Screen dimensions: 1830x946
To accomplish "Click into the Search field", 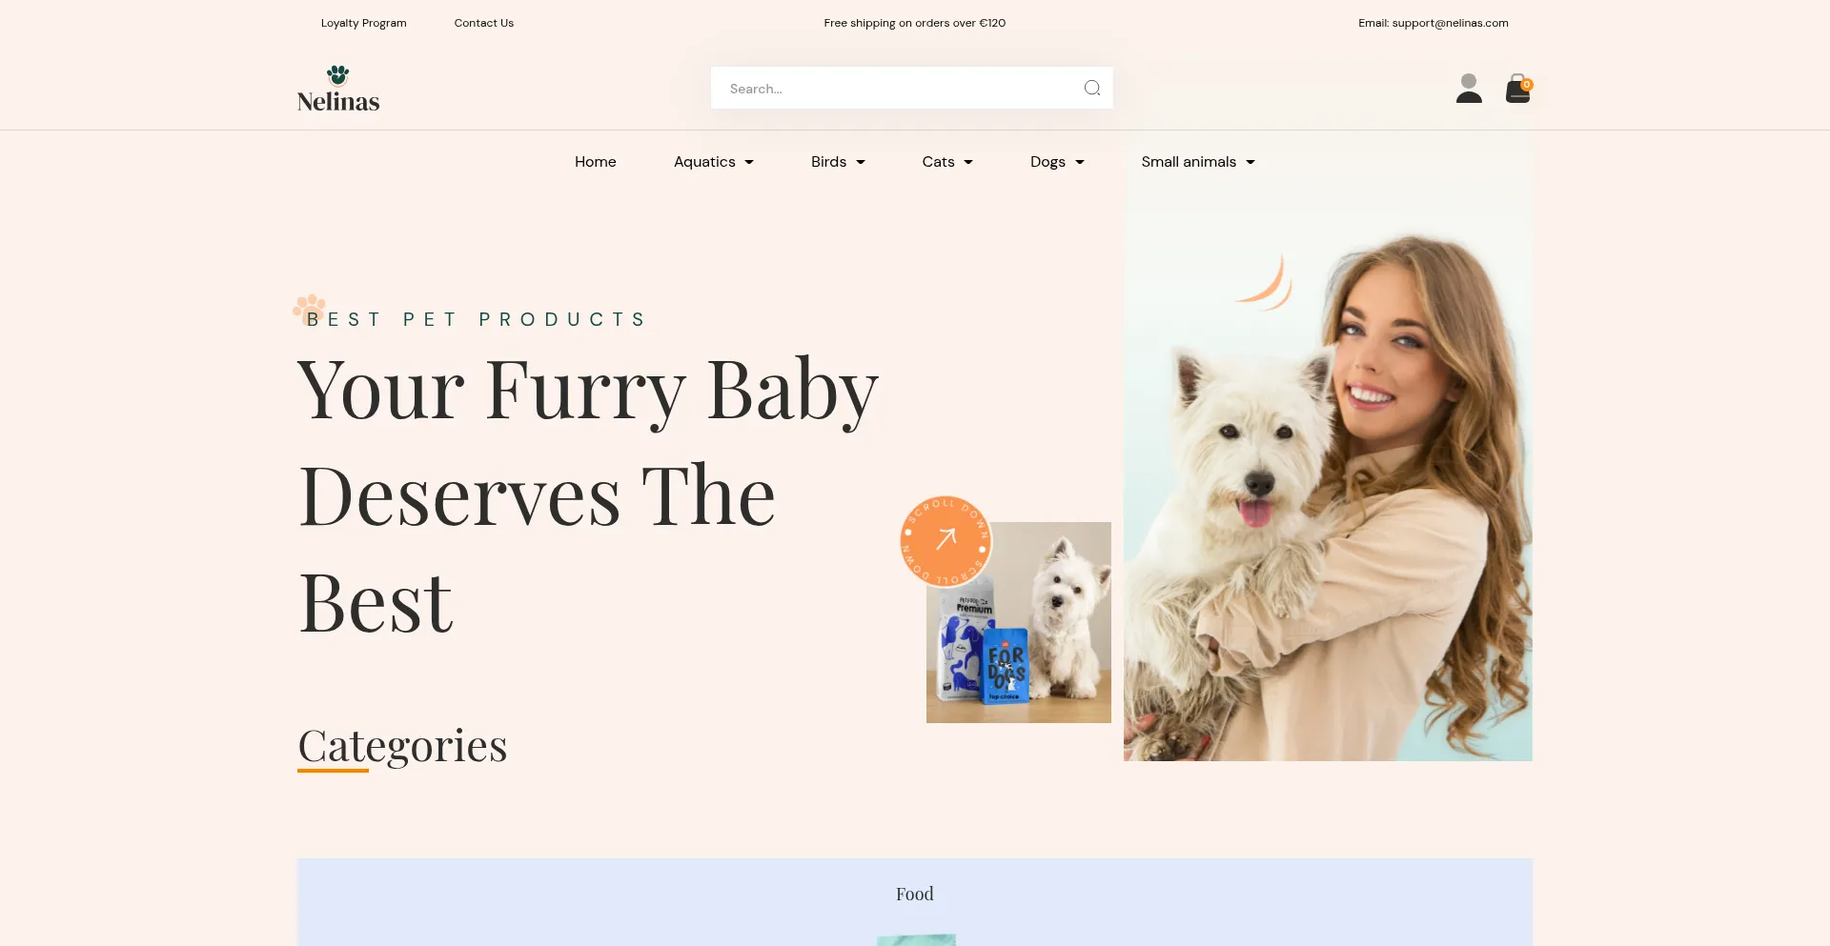I will click(x=896, y=88).
